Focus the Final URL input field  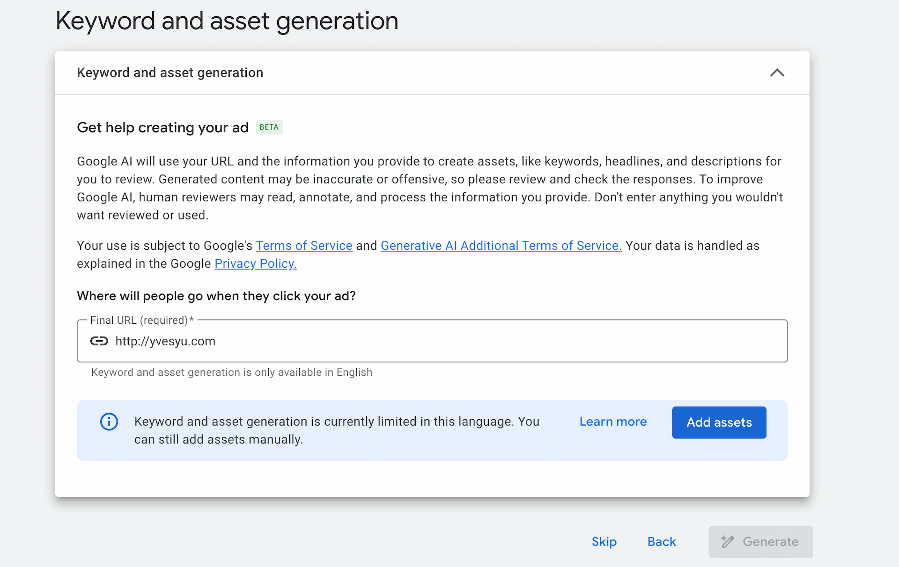[x=432, y=341]
